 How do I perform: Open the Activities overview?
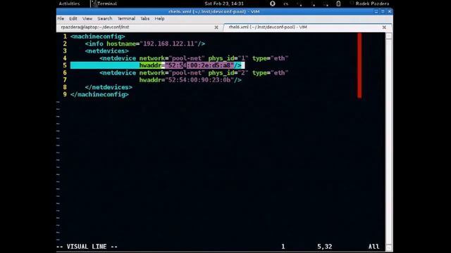69,4
